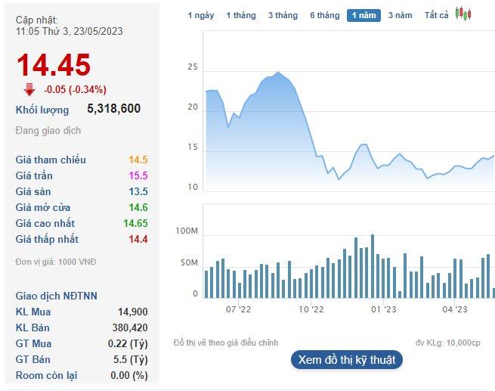Screen dimensions: 495x391
Task: Click the red down arrow price indicator
Action: [29, 89]
